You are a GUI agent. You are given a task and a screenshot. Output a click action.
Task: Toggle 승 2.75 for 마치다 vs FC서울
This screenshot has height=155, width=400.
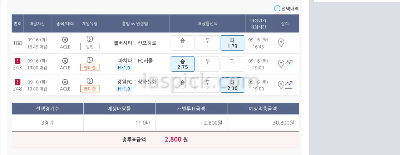[182, 64]
